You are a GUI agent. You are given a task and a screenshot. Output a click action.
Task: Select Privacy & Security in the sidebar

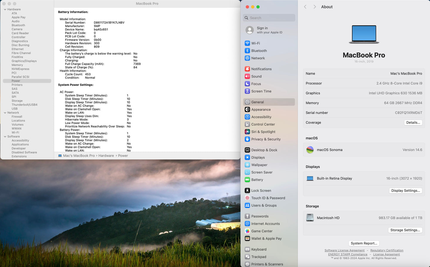(266, 139)
